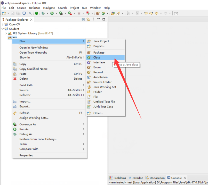Click the Coverage launch toolbar icon

coord(61,13)
